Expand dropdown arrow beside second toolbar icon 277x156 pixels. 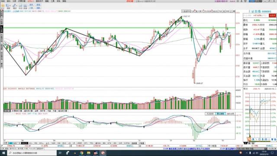click(10, 5)
